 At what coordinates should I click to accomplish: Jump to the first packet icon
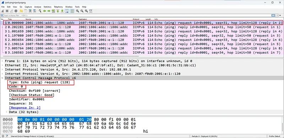click(x=58, y=11)
